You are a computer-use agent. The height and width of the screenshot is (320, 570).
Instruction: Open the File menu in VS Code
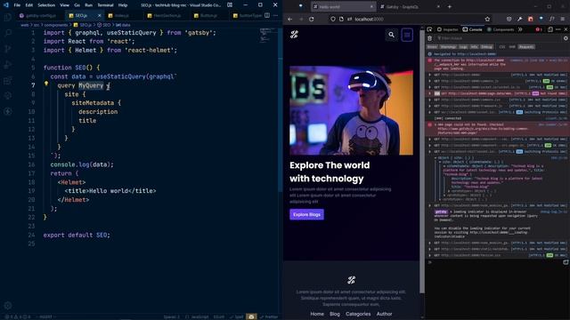click(17, 5)
